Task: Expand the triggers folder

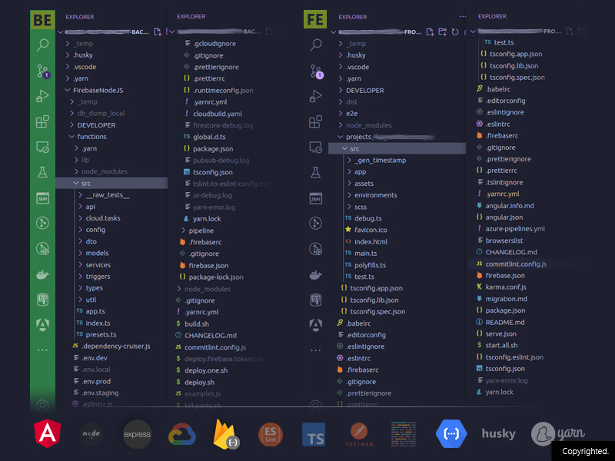Action: click(97, 277)
